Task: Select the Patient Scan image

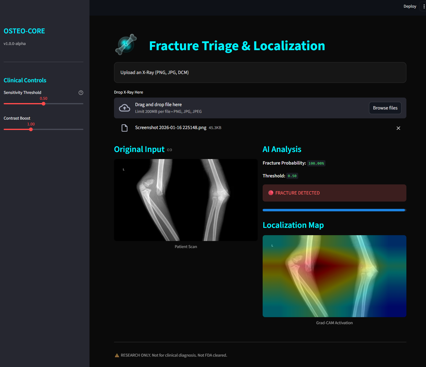Action: pos(186,200)
